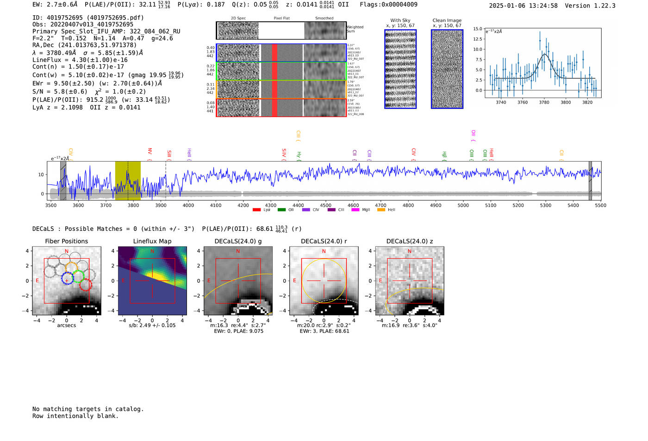Click the Row intentionally blank text
This screenshot has height=441, width=648.
(x=75, y=416)
